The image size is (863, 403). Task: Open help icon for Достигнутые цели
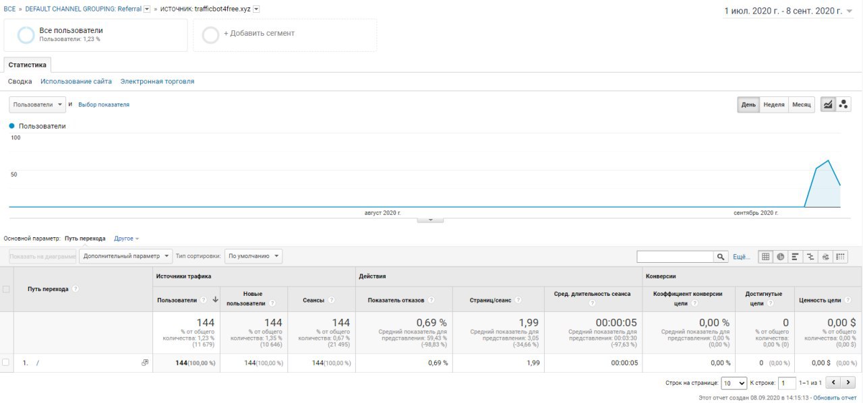[x=770, y=304]
